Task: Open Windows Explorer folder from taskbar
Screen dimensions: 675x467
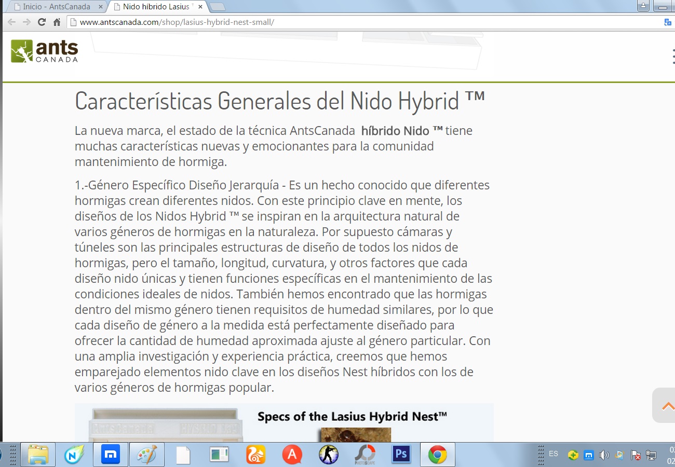Action: (x=38, y=455)
